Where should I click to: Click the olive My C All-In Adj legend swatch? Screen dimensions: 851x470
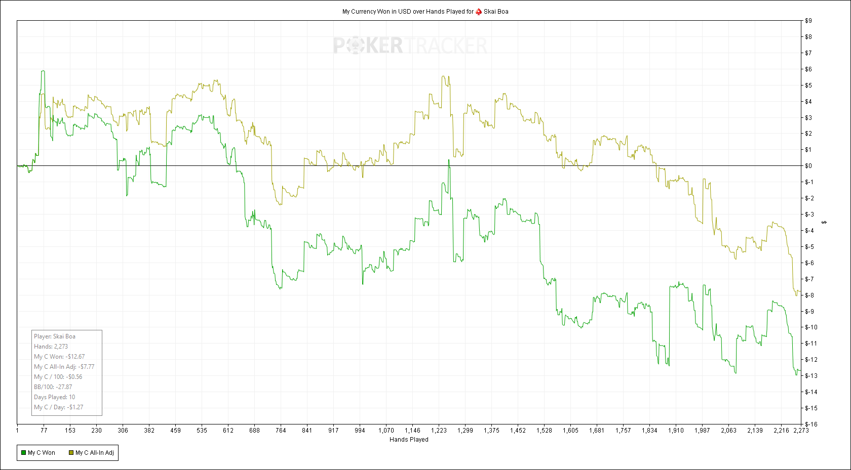[71, 453]
